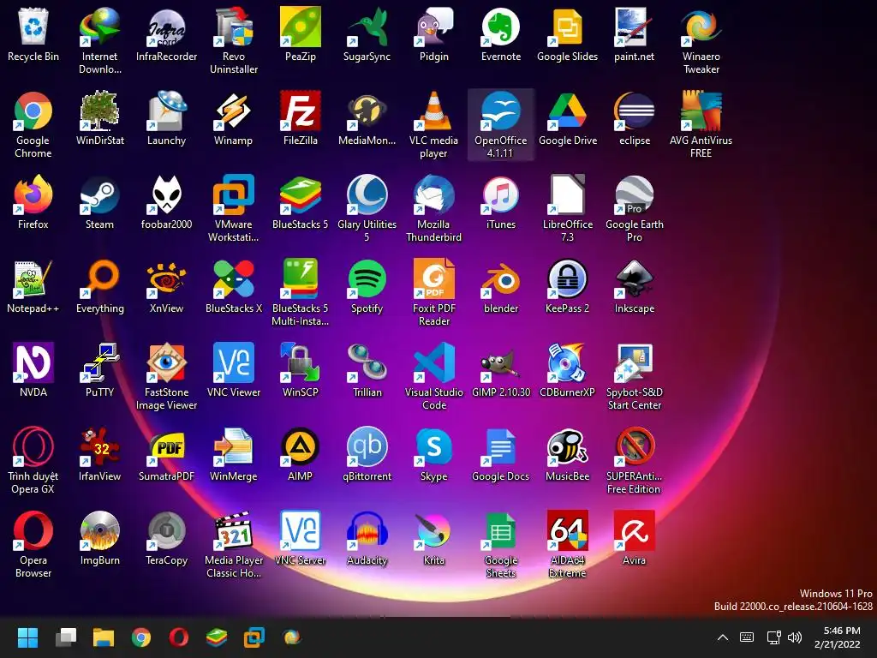Select the foobar2000 alien icon
The height and width of the screenshot is (658, 877).
[x=167, y=196]
